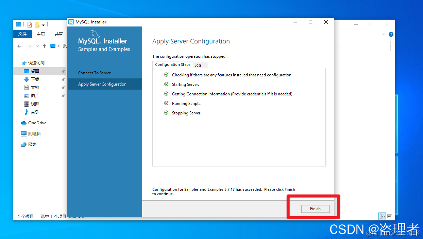The height and width of the screenshot is (239, 423).
Task: Close the MySQL Installer window
Action: (326, 22)
